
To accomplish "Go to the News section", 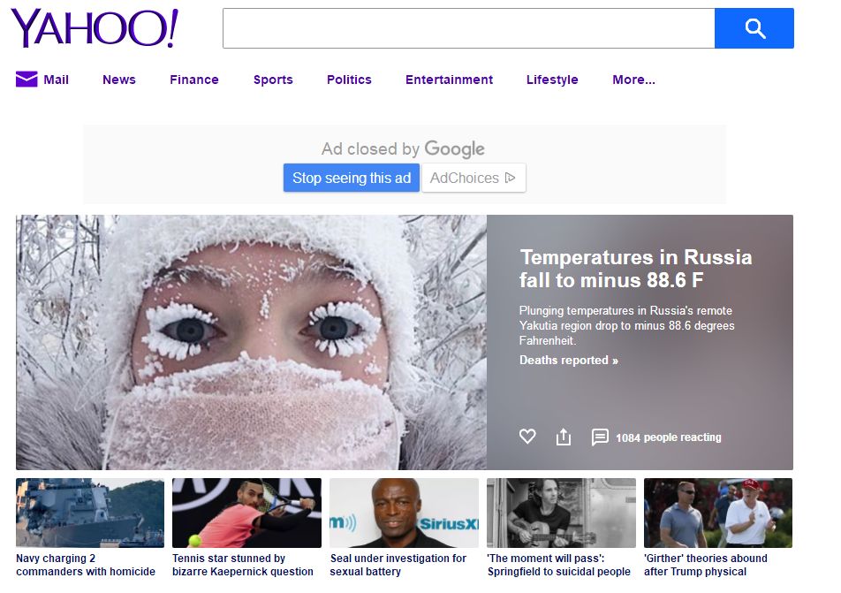I will pos(119,80).
